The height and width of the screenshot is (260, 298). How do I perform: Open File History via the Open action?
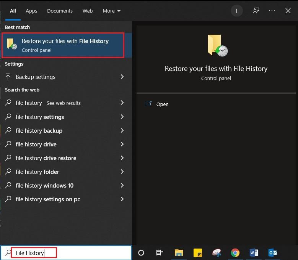pos(162,104)
